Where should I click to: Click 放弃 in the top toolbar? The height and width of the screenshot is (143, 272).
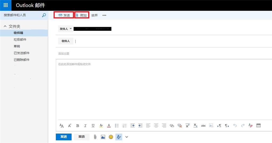click(x=95, y=15)
